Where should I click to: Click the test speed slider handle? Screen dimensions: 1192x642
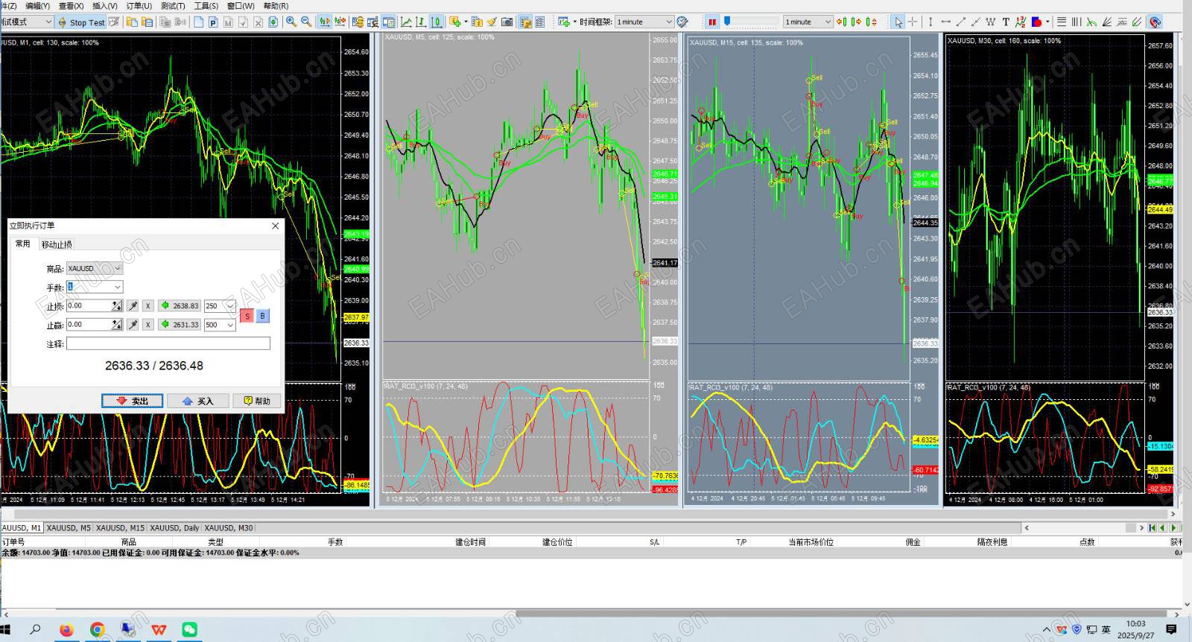(x=727, y=22)
